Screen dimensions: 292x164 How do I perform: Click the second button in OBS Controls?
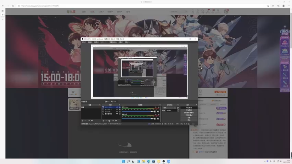point(189,110)
